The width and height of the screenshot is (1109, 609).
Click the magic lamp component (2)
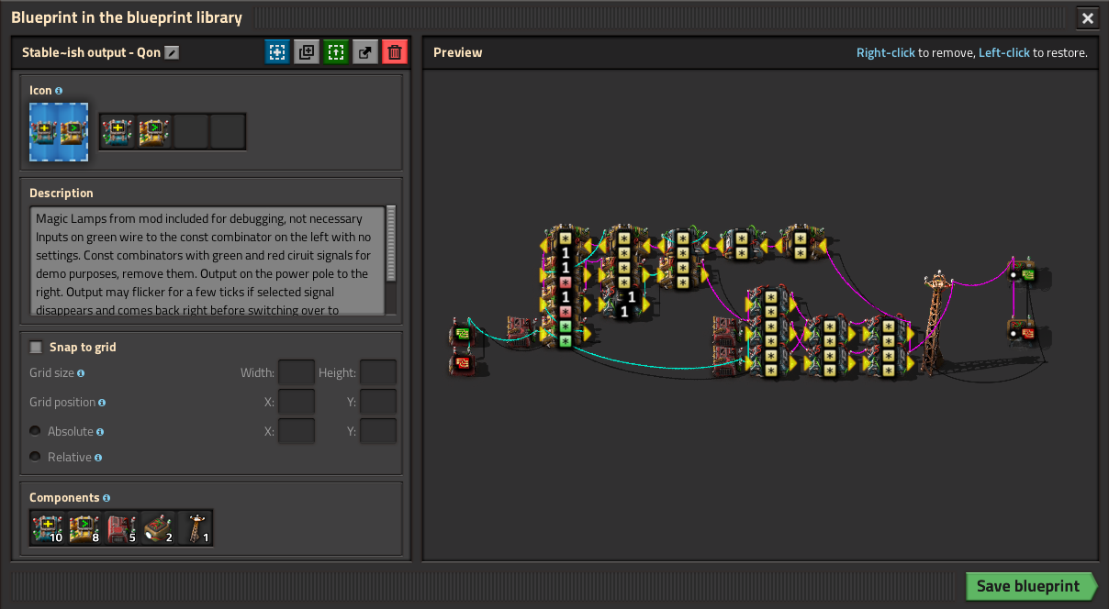pos(158,528)
